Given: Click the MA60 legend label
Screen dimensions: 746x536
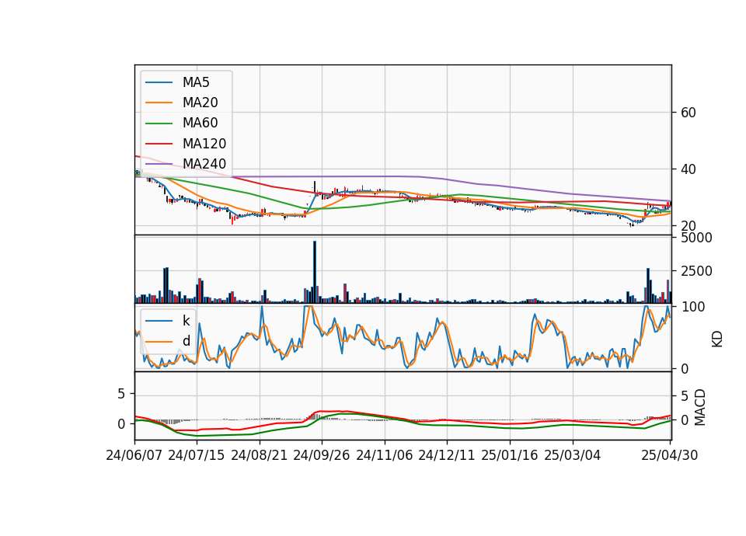Looking at the screenshot, I should 200,124.
